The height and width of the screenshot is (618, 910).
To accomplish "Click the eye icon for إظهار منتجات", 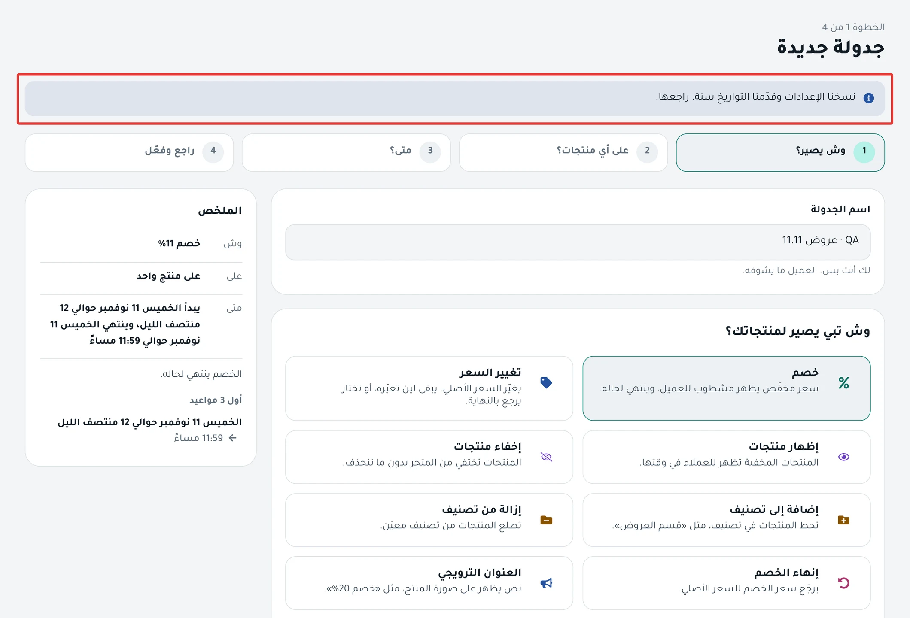I will 843,457.
